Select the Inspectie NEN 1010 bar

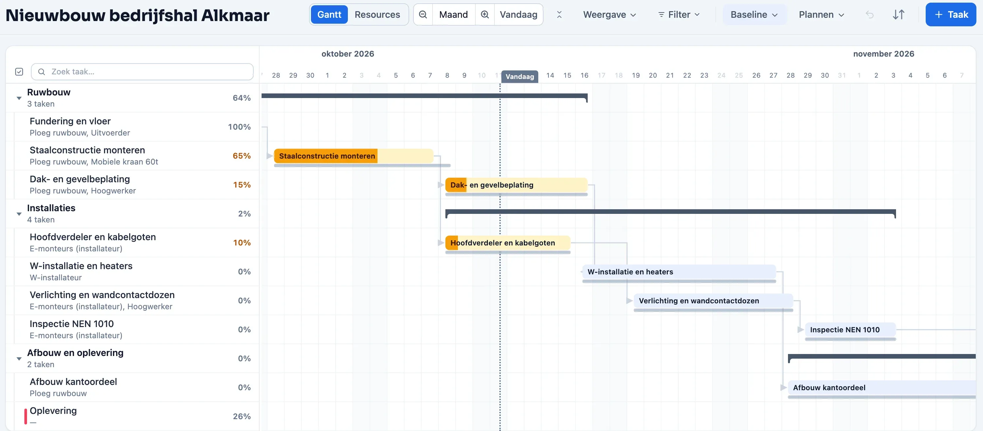[850, 330]
